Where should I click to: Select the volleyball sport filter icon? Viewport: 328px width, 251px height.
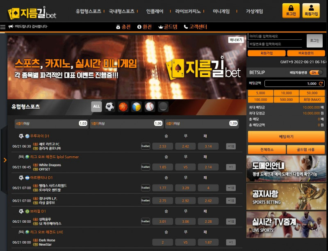(x=137, y=107)
